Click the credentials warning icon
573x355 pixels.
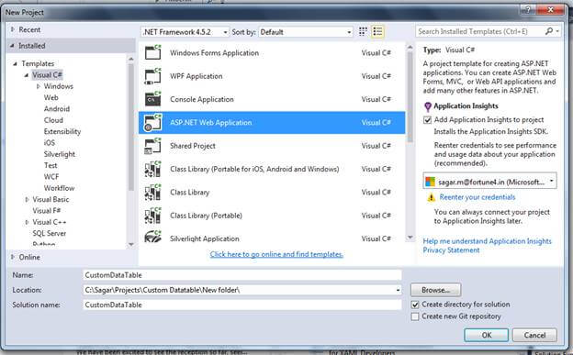click(x=432, y=197)
